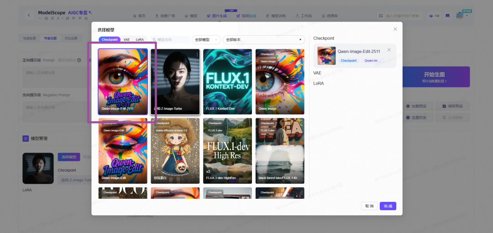This screenshot has height=233, width=493.
Task: Remove selected Qwen-Image-Edit-2511 checkpoint with X
Action: pos(389,50)
